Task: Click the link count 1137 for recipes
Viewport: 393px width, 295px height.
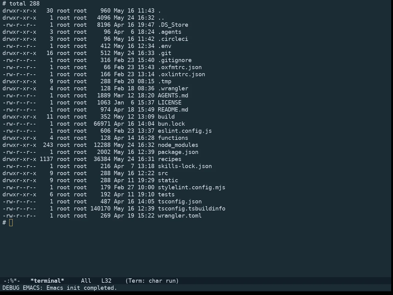Action: (x=46, y=159)
